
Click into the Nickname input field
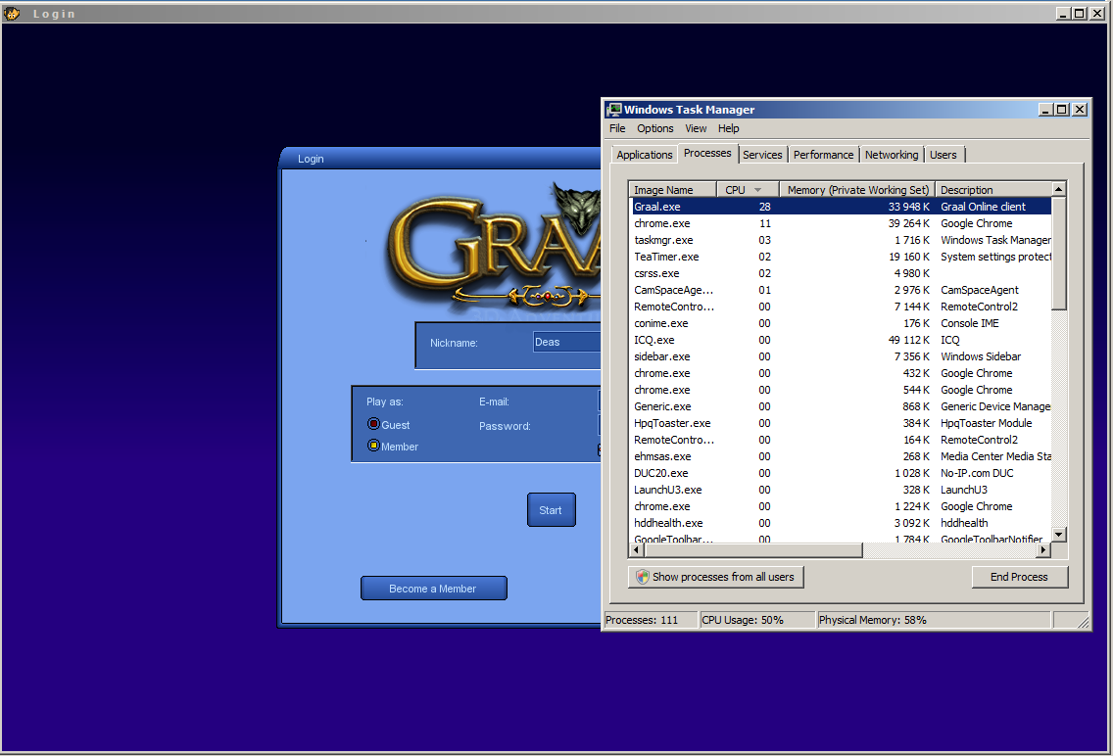click(566, 342)
